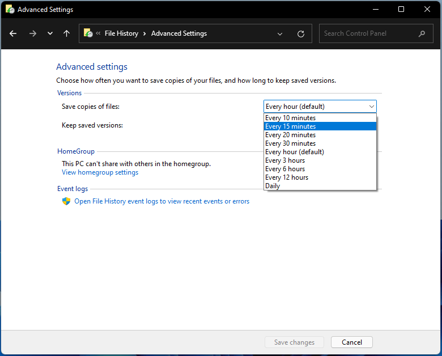Click the File History address bar icon
Viewport: 442px width, 356px height.
click(88, 33)
